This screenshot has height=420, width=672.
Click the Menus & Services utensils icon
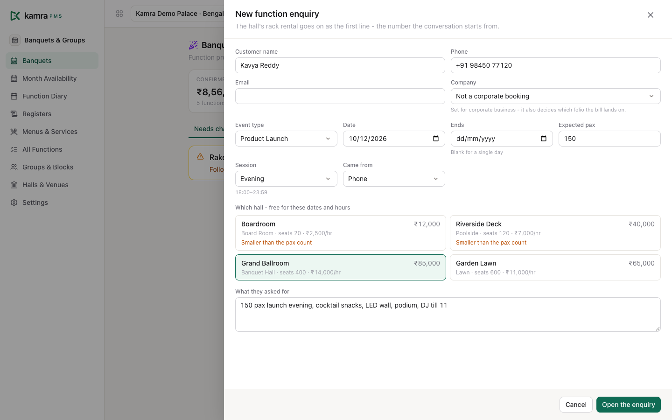tap(14, 132)
